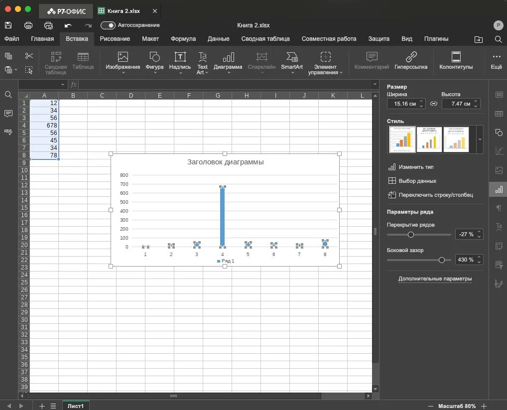The image size is (507, 410).
Task: Open the Данные ribbon tab
Action: [x=218, y=39]
